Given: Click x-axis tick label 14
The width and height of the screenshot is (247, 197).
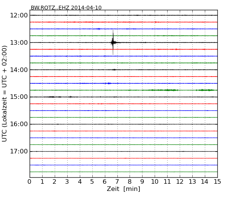Looking at the screenshot, I should (x=205, y=182).
